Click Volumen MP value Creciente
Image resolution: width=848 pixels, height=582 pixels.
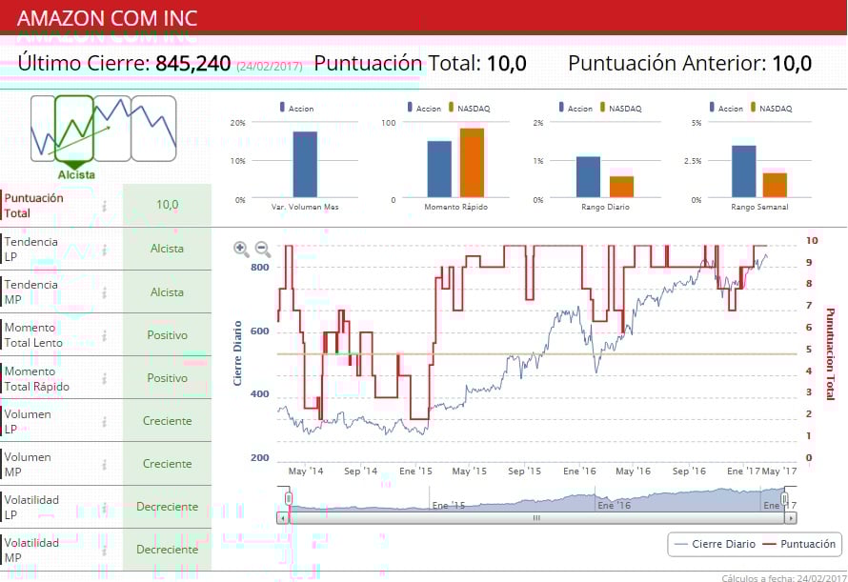(167, 464)
